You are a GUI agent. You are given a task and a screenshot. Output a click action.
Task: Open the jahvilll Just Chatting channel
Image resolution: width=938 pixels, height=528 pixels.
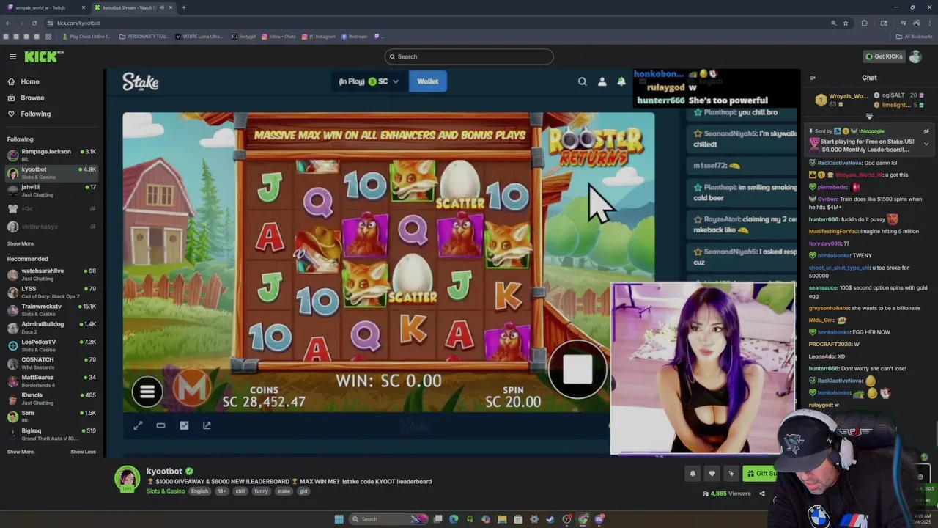coord(51,190)
